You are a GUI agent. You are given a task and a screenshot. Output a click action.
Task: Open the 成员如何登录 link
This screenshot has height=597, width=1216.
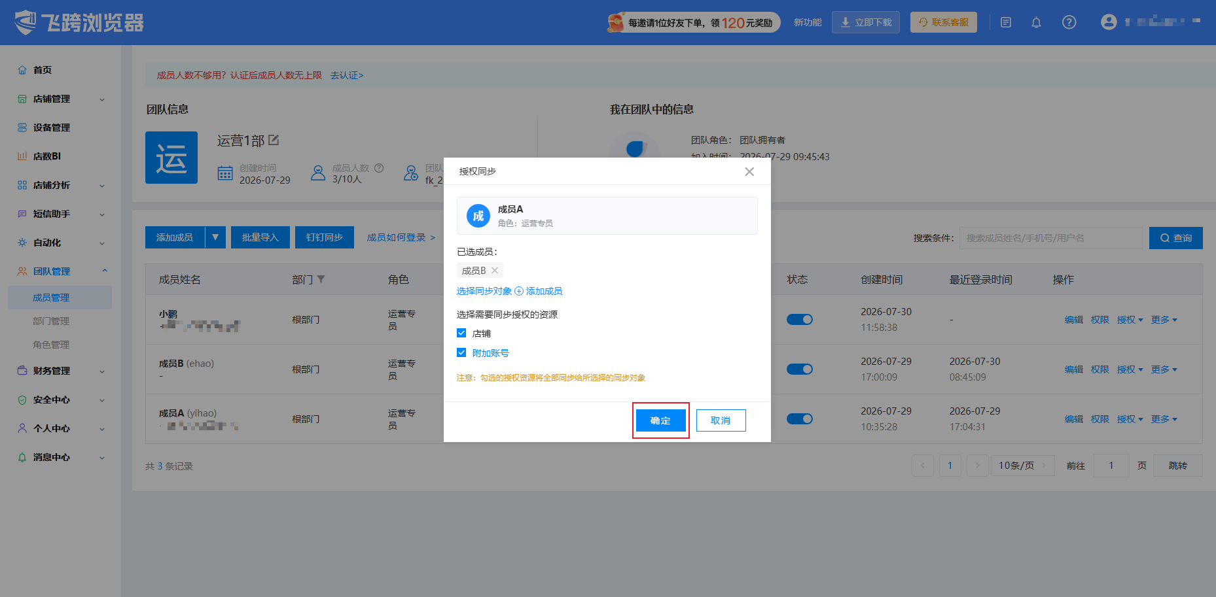(401, 237)
